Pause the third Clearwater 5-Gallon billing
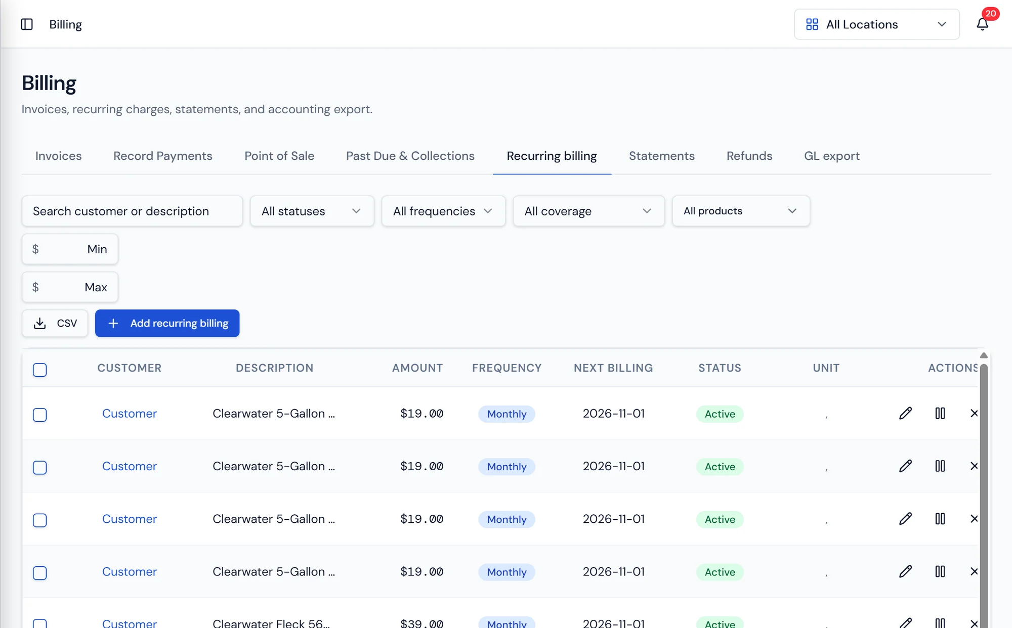The height and width of the screenshot is (628, 1012). pos(940,519)
